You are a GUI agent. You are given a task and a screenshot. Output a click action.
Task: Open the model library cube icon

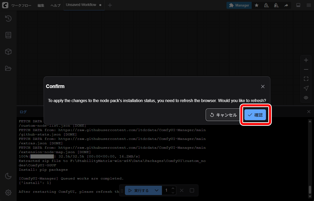pyautogui.click(x=8, y=52)
